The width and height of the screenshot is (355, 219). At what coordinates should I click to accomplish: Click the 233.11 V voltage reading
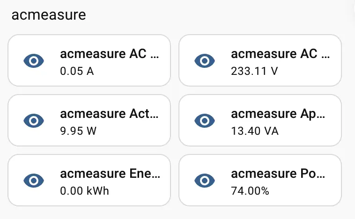(254, 72)
